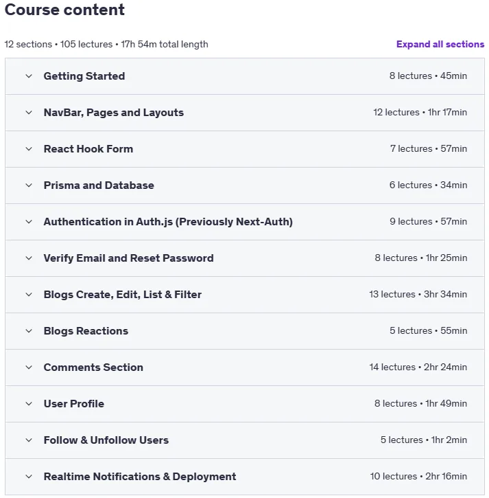The height and width of the screenshot is (498, 489).
Task: Click the Getting Started section title
Action: tap(84, 76)
